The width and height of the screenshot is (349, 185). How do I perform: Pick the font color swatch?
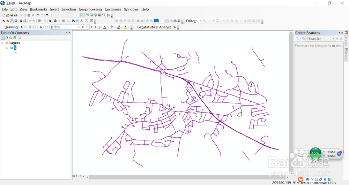coord(105,27)
